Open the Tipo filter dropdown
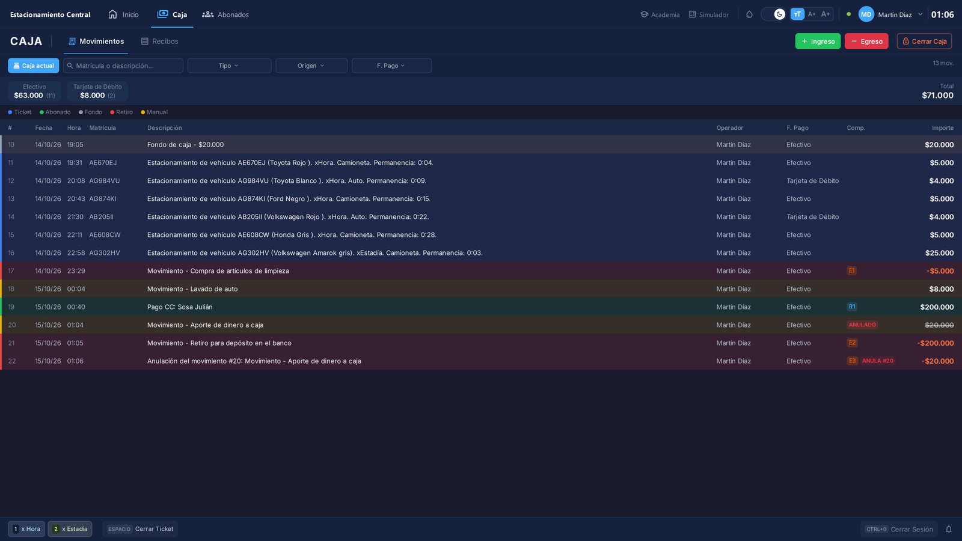The image size is (962, 541). (229, 66)
